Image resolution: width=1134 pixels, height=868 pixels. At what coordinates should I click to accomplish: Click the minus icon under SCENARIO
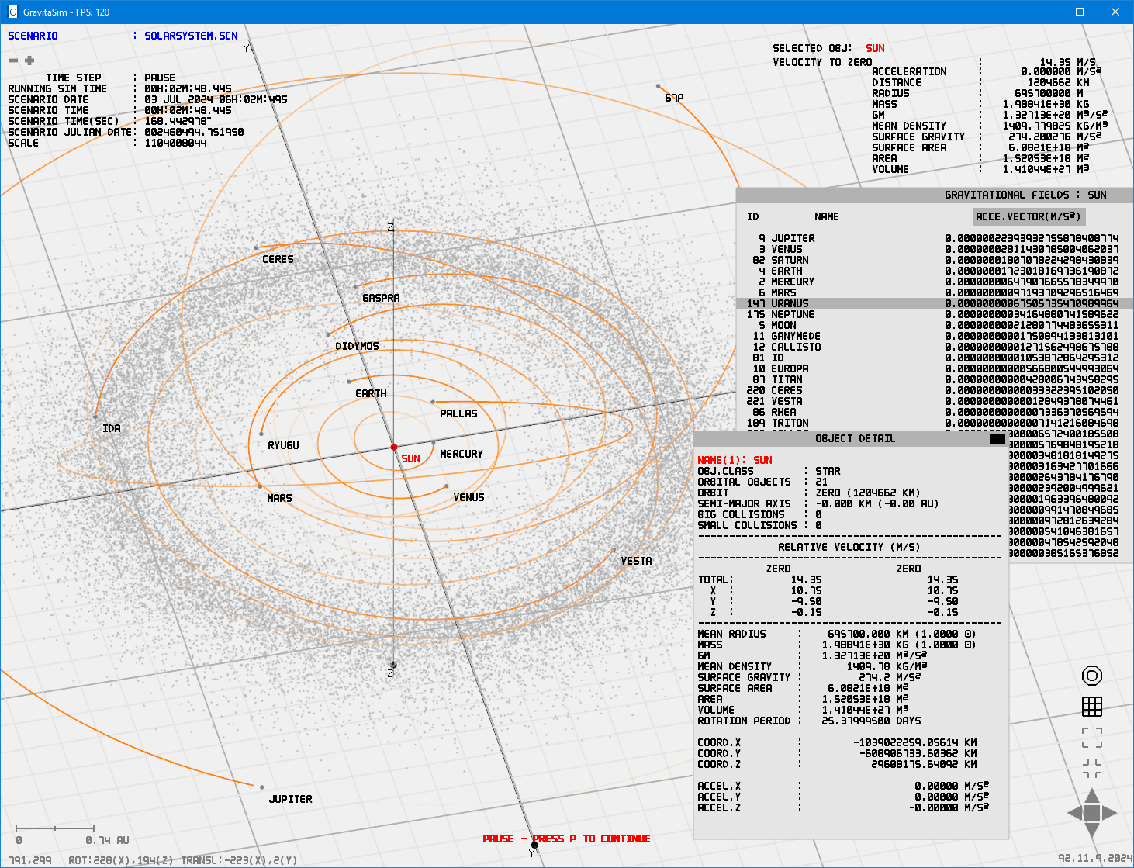pyautogui.click(x=13, y=61)
